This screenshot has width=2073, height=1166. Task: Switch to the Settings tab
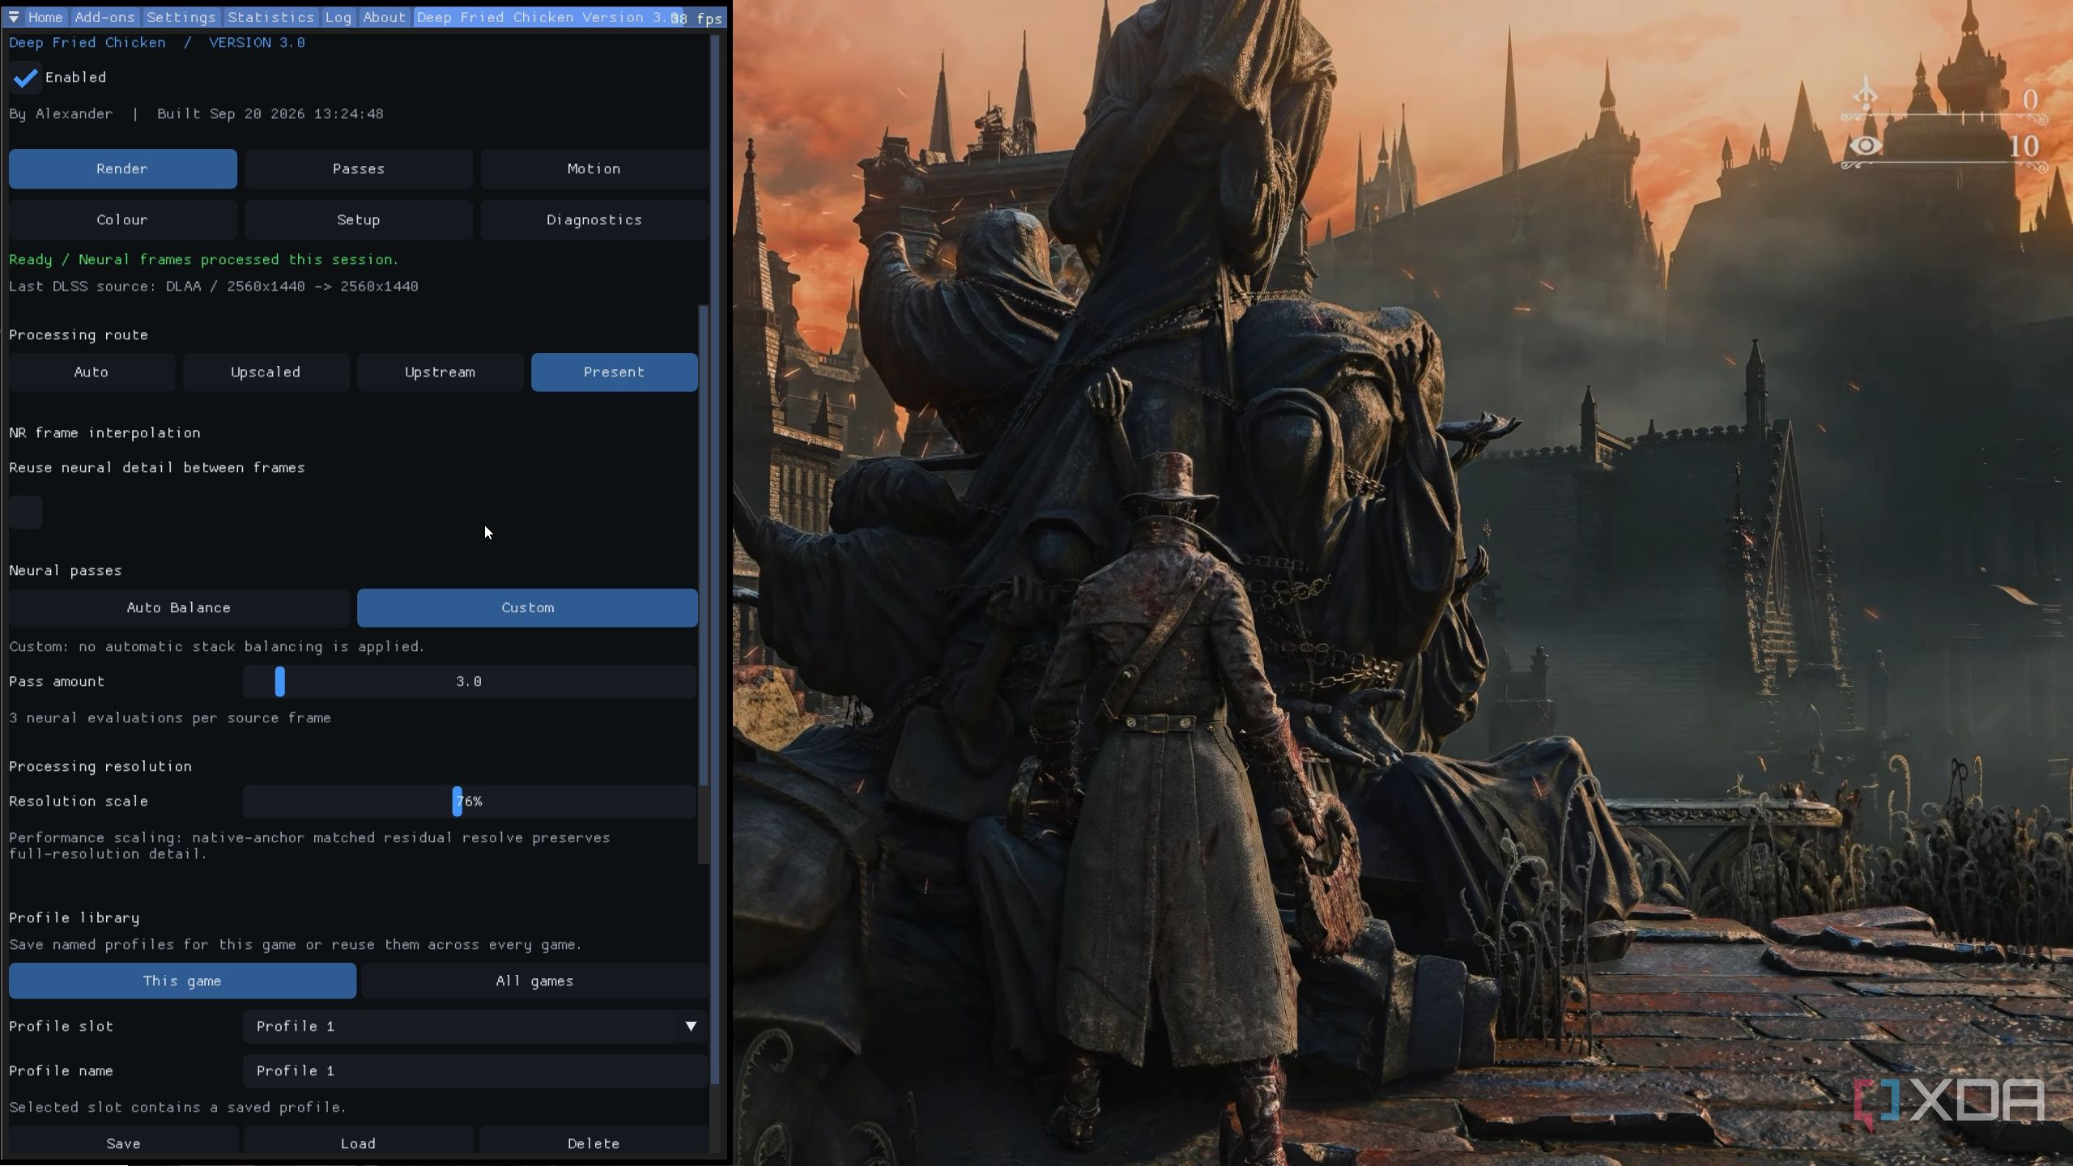(x=181, y=17)
